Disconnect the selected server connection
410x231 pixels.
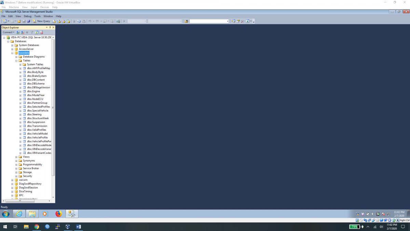click(22, 33)
